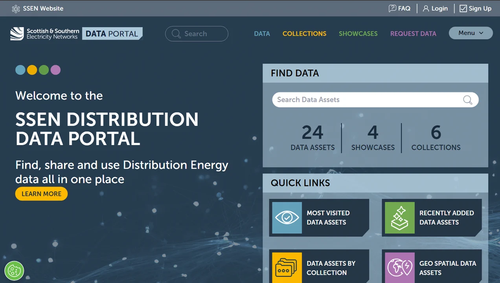500x283 pixels.
Task: Click the cookie settings icon
Action: (x=14, y=270)
